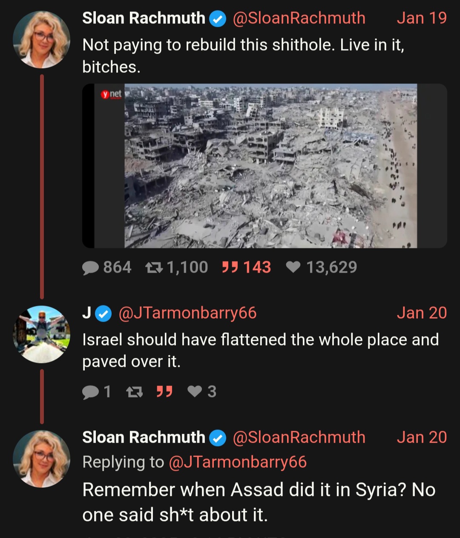Like J's post with 3 likes
Image resolution: width=460 pixels, height=538 pixels.
click(202, 391)
